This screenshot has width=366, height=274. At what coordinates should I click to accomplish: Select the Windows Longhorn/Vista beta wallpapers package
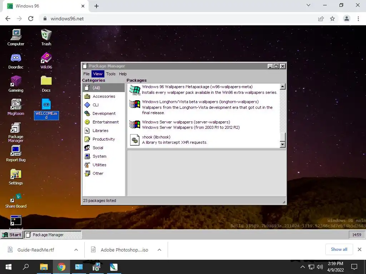[x=204, y=107]
